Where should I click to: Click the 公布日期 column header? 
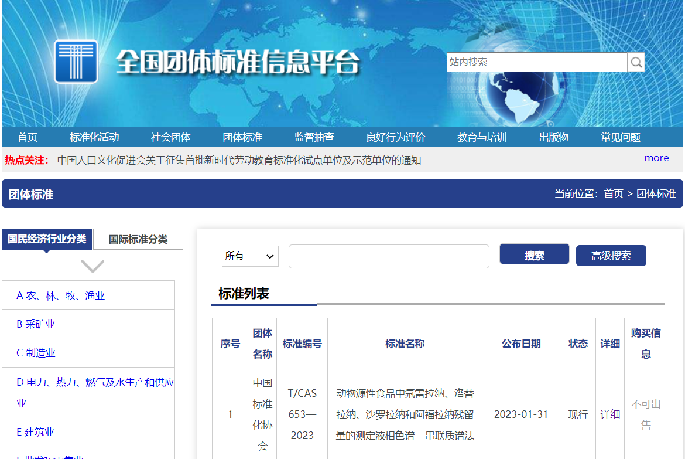[x=521, y=344]
